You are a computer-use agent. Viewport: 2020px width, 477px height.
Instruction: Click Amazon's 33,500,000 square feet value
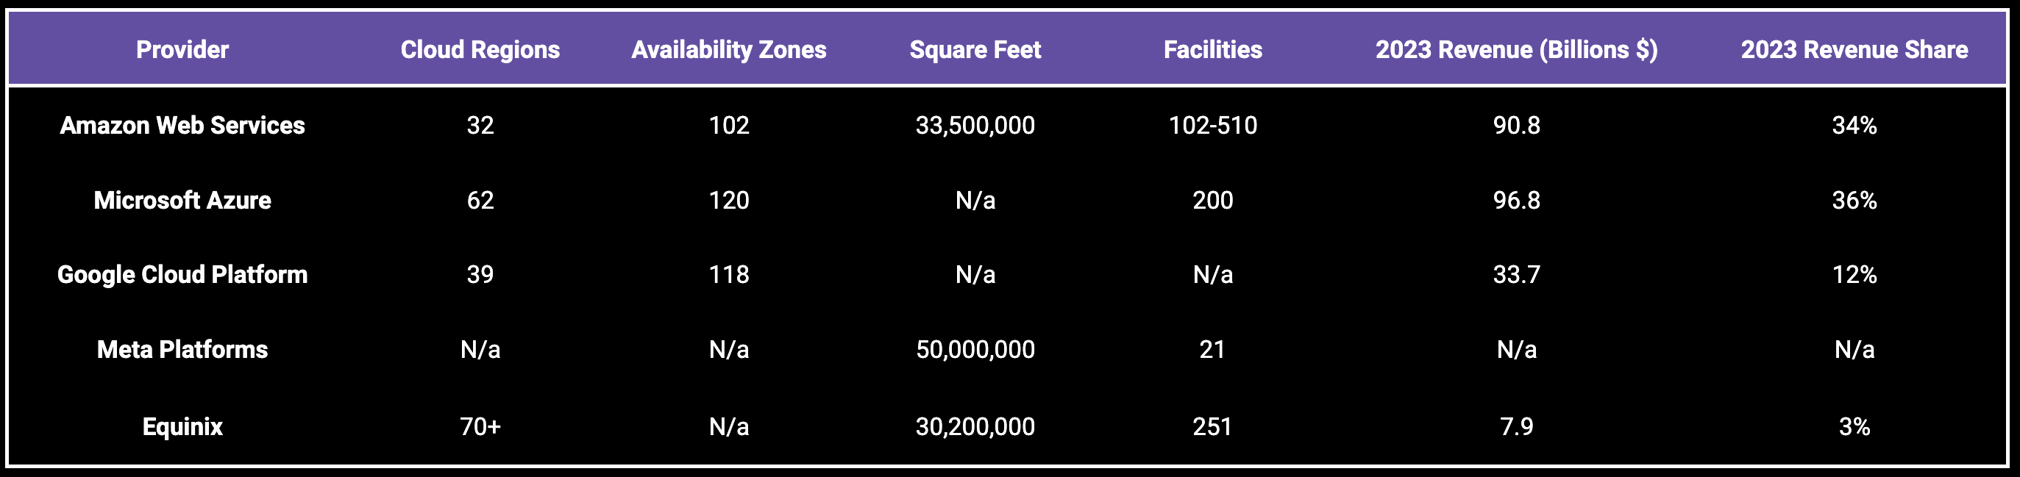pos(975,126)
